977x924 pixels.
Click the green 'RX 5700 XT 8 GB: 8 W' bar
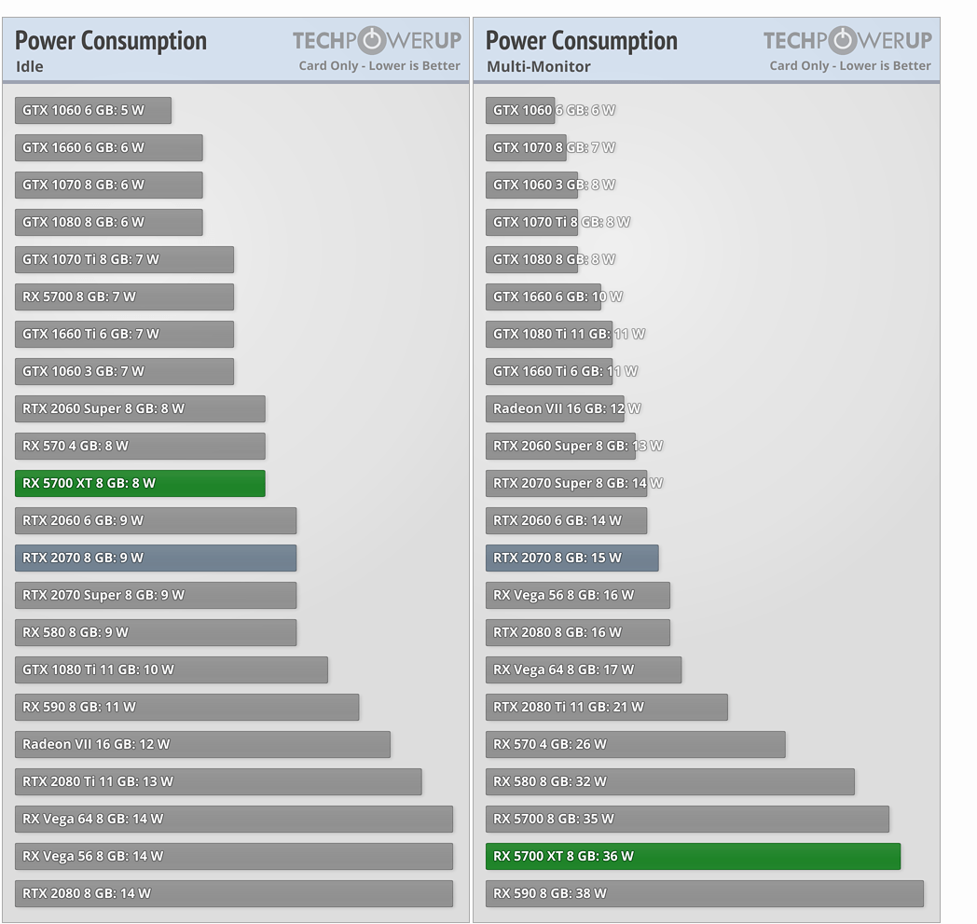tap(140, 484)
